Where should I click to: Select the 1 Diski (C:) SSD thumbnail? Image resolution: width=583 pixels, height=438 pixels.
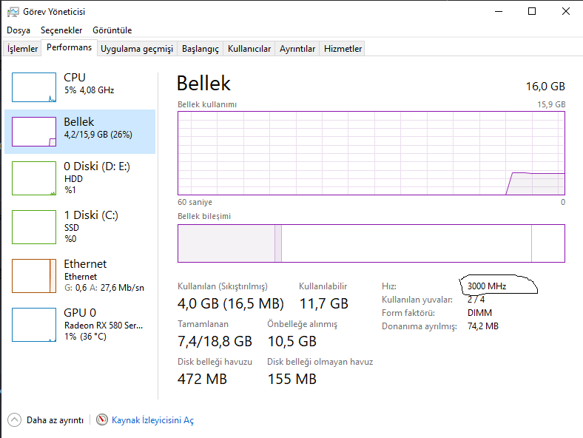[34, 226]
